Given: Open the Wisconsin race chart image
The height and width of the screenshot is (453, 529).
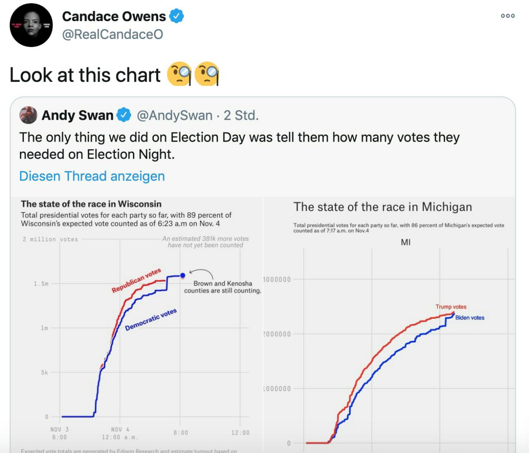Looking at the screenshot, I should coord(136,325).
